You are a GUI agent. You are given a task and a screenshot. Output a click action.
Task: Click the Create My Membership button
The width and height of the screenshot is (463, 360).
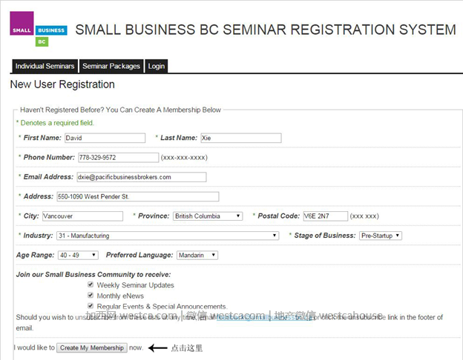pos(92,347)
